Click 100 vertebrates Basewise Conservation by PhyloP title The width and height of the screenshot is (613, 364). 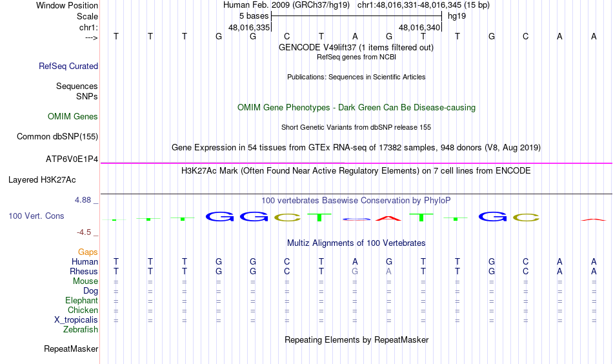click(356, 201)
